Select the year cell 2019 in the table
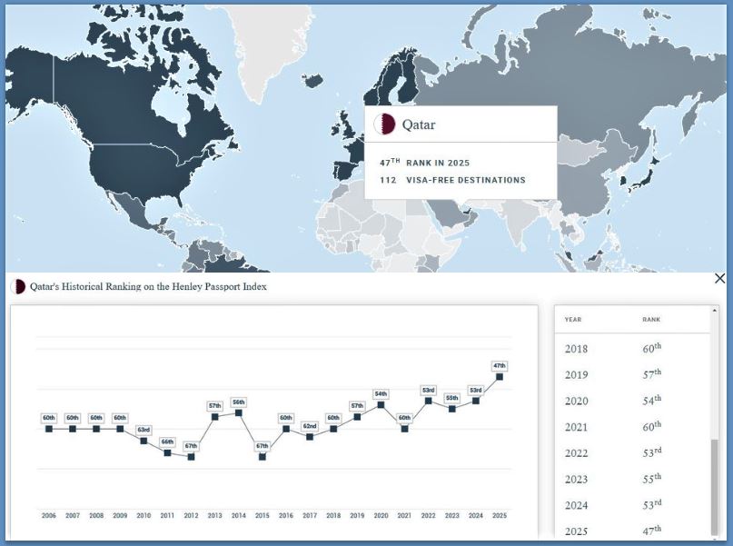This screenshot has width=733, height=546. (x=576, y=375)
